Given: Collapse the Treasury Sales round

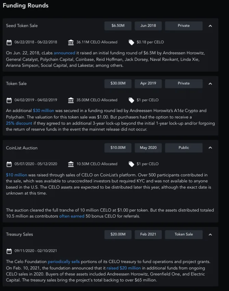Looking at the screenshot, I should pos(210,235).
